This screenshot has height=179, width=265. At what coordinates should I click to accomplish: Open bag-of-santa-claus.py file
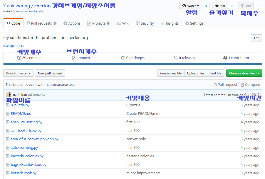point(28,165)
